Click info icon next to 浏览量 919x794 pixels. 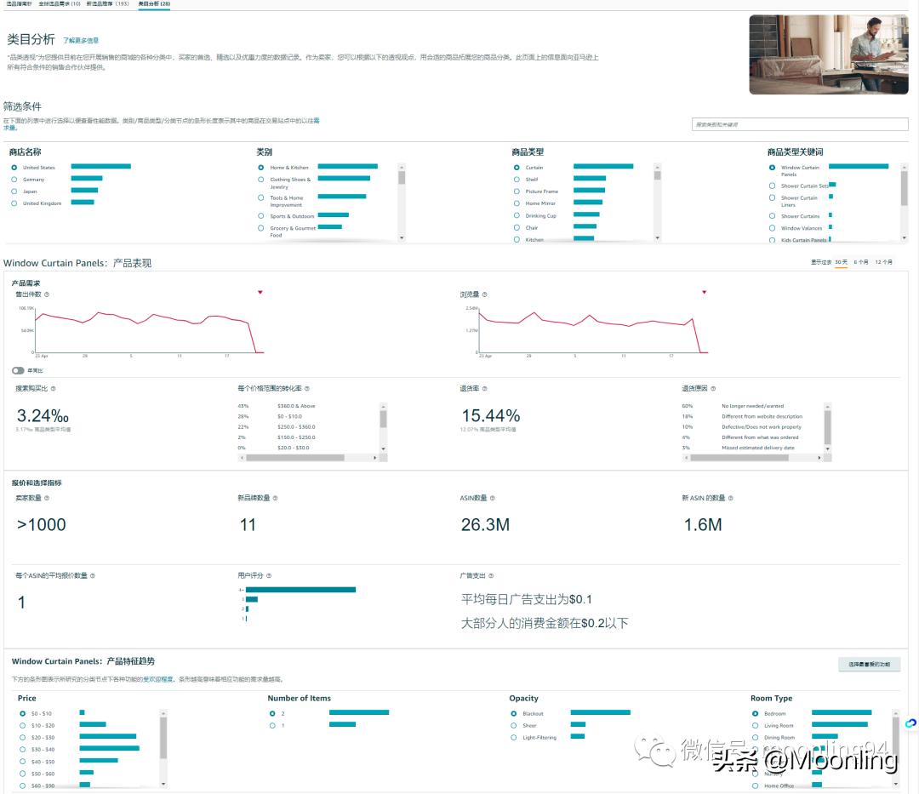pyautogui.click(x=485, y=294)
